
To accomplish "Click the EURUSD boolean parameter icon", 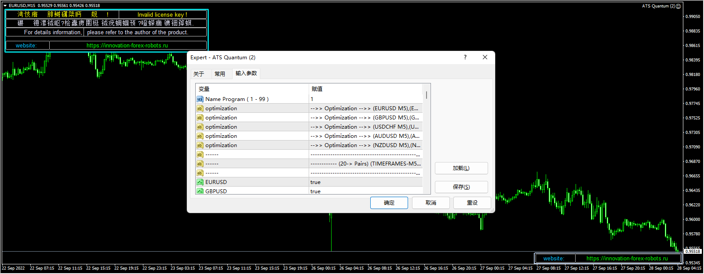I will [x=200, y=182].
